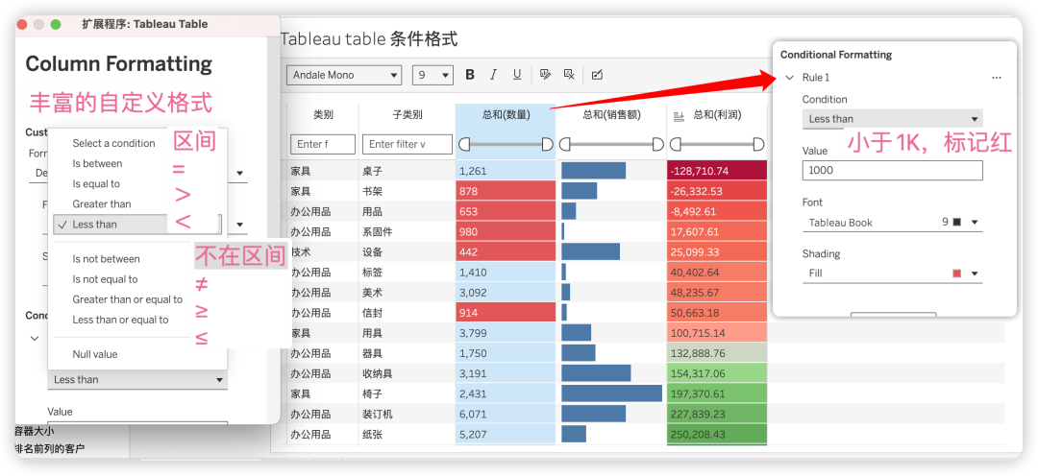The width and height of the screenshot is (1038, 476).
Task: Click the cell with value 6,071
Action: coord(506,415)
